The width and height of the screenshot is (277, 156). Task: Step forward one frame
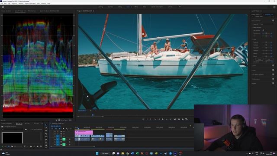click(167, 119)
